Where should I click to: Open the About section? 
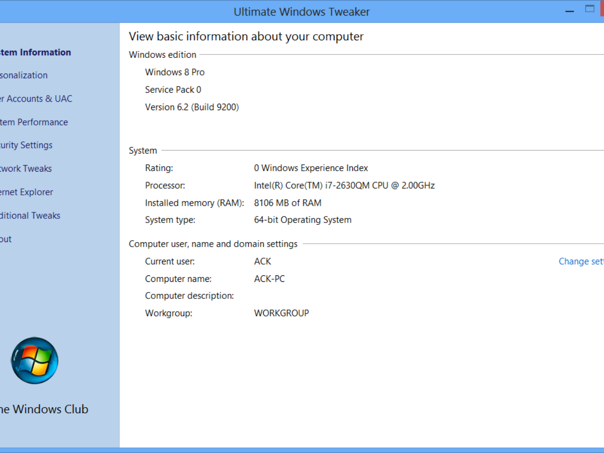click(x=6, y=239)
